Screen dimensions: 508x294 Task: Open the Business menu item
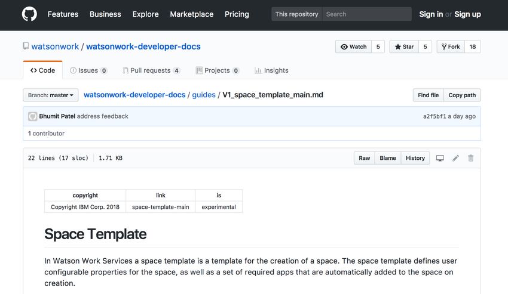point(105,14)
